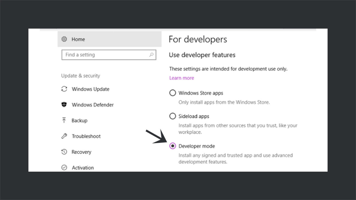Click the Windows Update sync arrows icon
Viewport: 356px width, 200px height.
64,89
